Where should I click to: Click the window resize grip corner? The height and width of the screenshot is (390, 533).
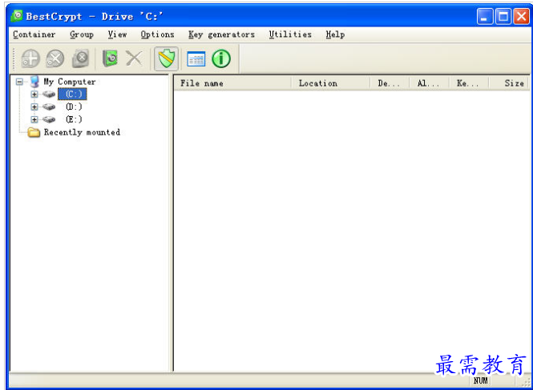click(524, 381)
